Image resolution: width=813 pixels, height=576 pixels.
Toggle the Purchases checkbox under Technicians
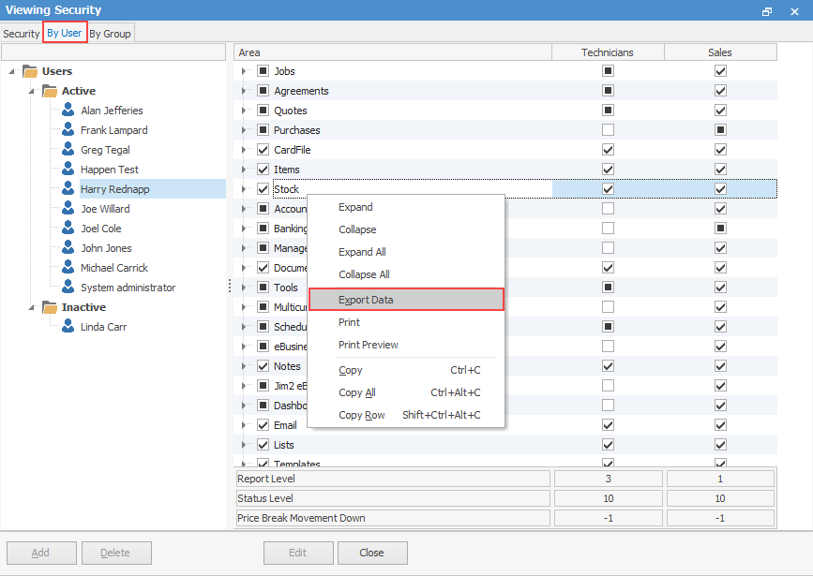click(x=608, y=130)
